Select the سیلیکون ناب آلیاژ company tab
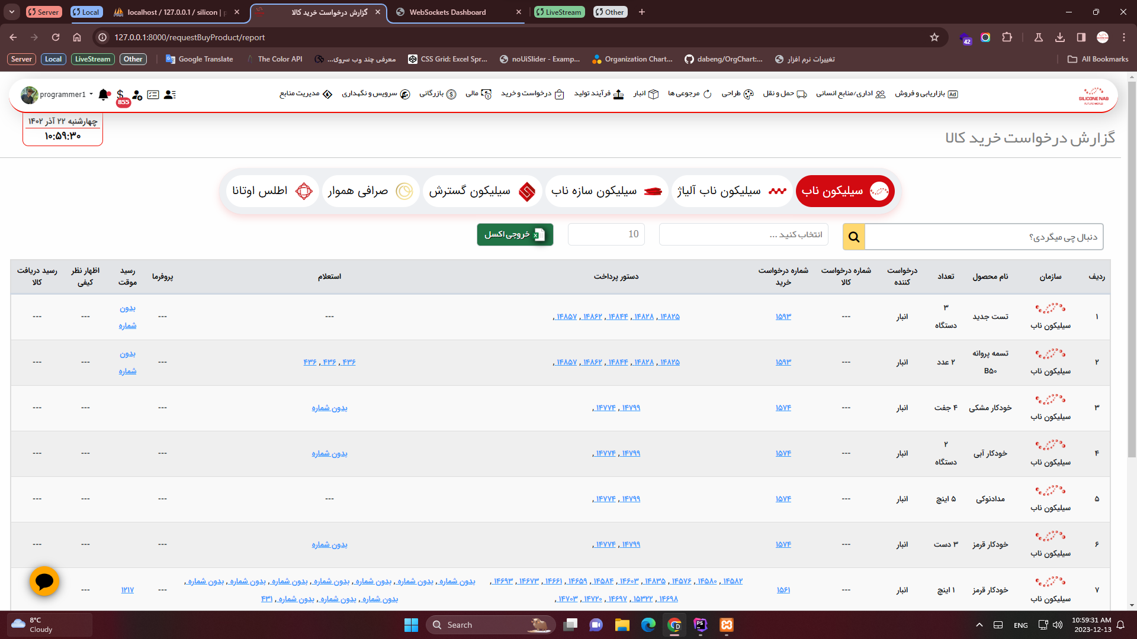Image resolution: width=1137 pixels, height=639 pixels. pyautogui.click(x=731, y=191)
